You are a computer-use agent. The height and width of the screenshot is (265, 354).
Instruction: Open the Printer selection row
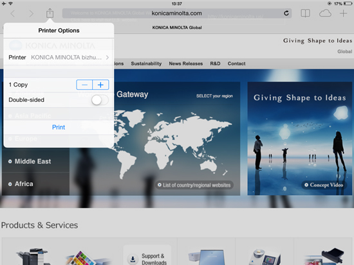click(59, 57)
